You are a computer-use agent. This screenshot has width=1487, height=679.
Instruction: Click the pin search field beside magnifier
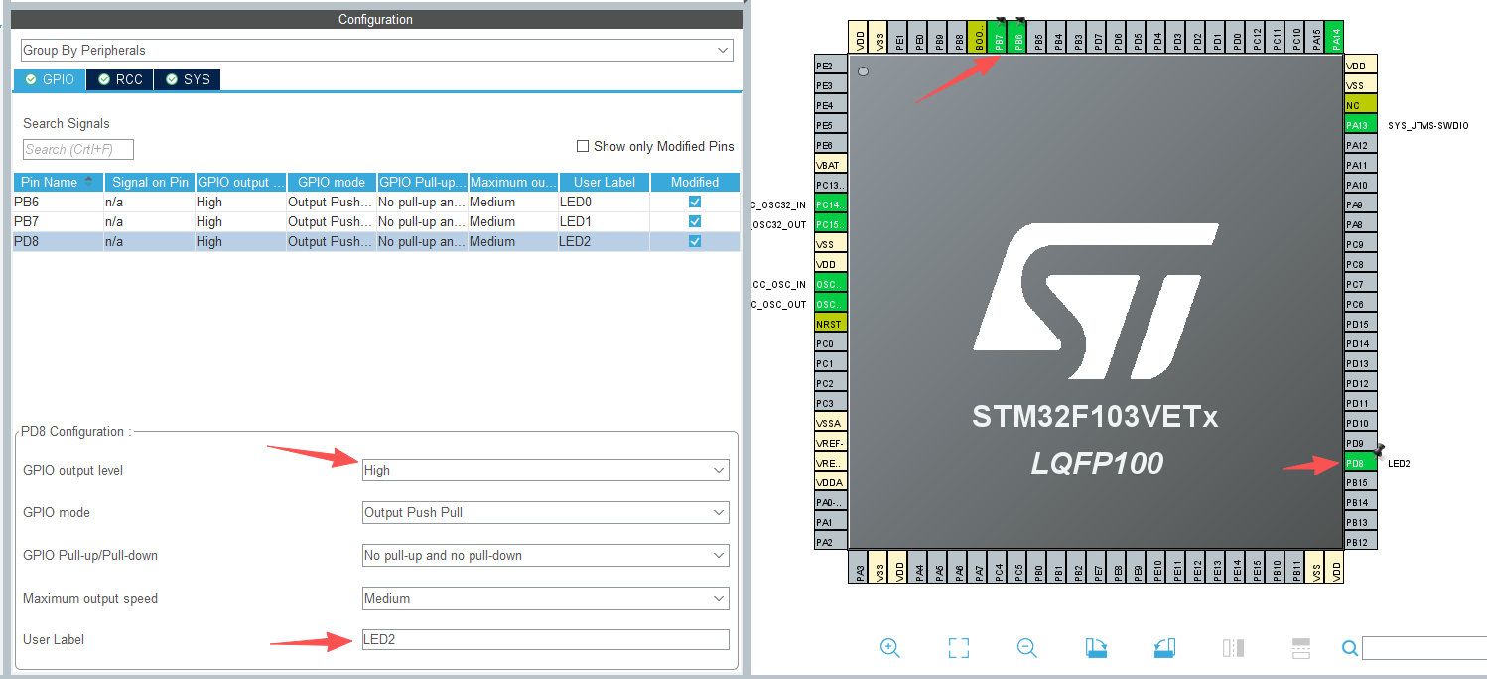click(x=1424, y=648)
